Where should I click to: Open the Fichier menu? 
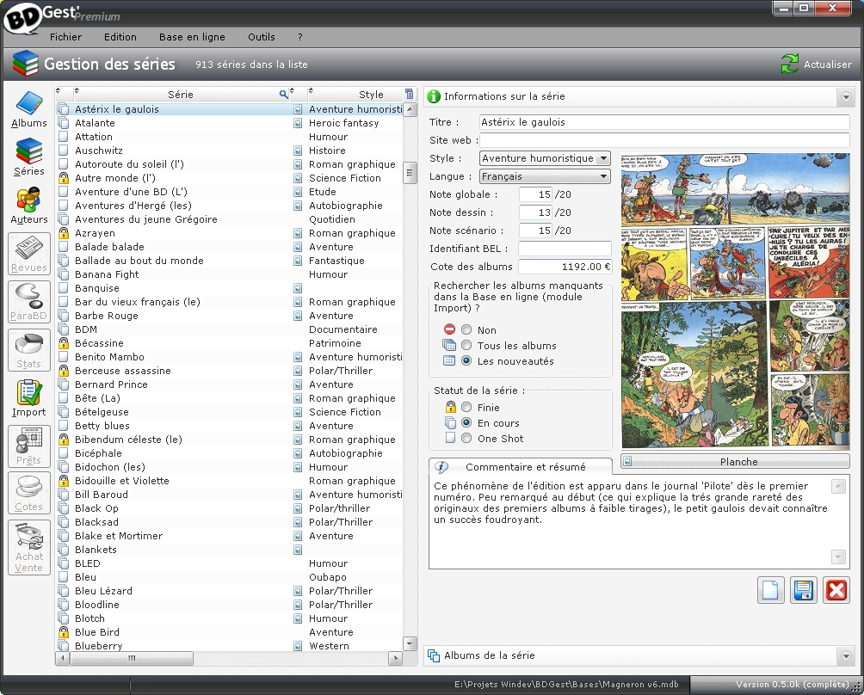point(65,37)
